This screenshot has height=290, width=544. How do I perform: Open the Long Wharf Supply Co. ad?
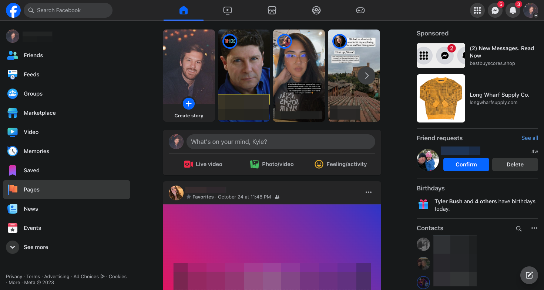click(477, 98)
